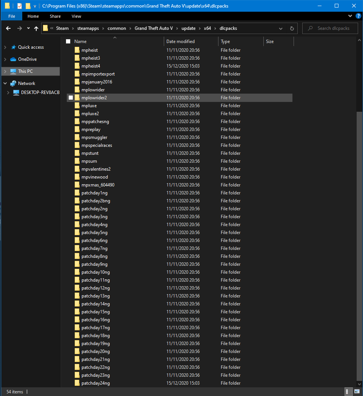
Task: Click the Back navigation arrow
Action: tap(9, 28)
